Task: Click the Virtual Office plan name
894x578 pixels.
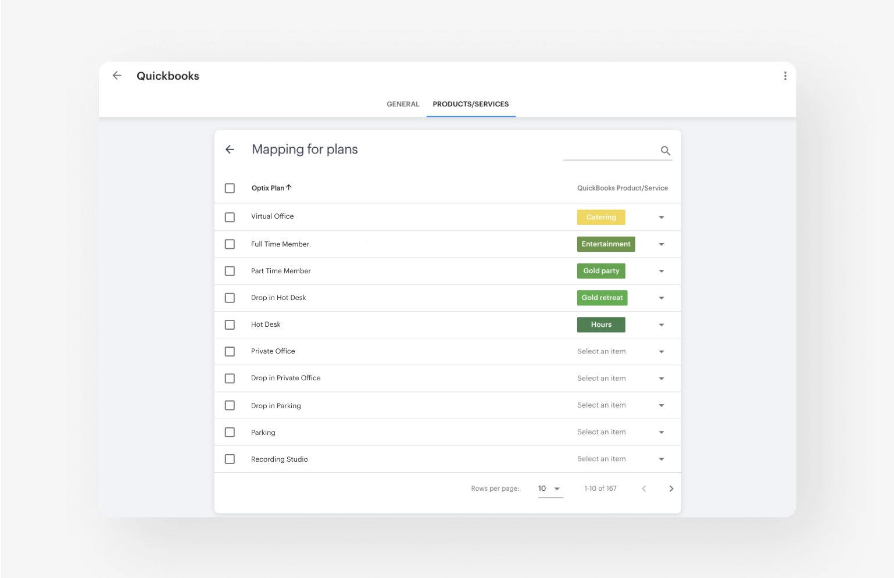Action: [272, 216]
